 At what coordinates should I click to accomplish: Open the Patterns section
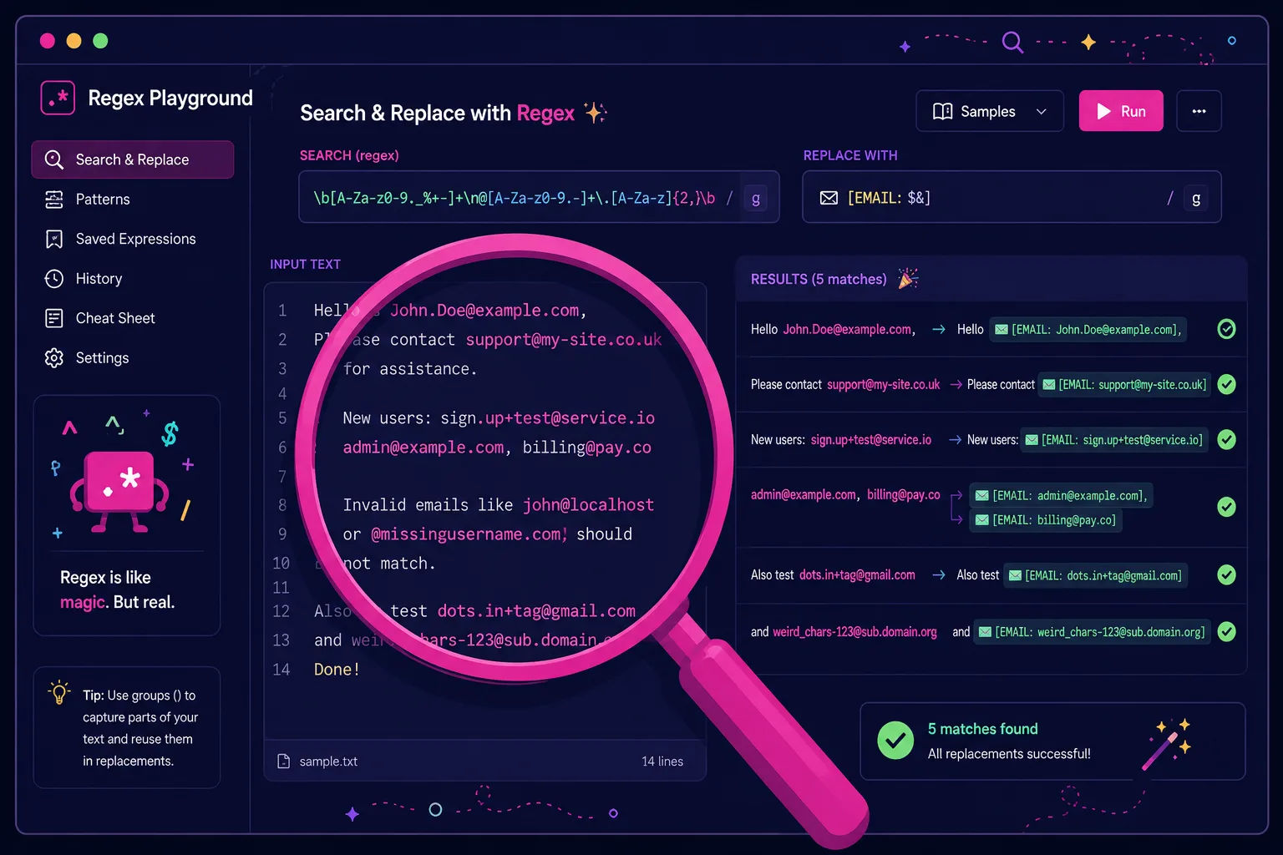[x=103, y=200]
